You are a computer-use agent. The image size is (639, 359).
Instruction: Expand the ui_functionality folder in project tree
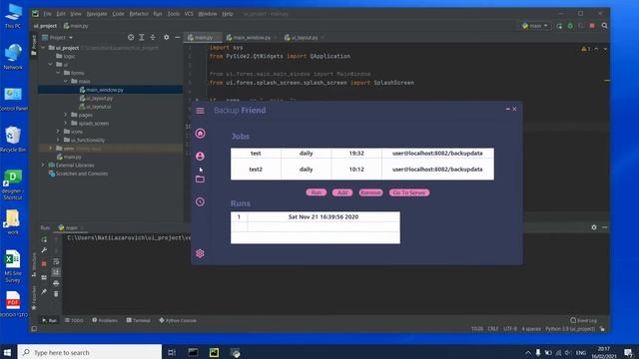click(x=58, y=140)
